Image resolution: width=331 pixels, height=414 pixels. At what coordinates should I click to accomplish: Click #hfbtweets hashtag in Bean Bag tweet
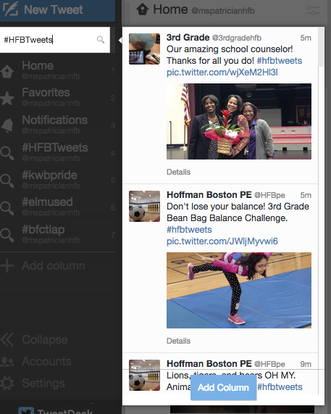tap(189, 230)
